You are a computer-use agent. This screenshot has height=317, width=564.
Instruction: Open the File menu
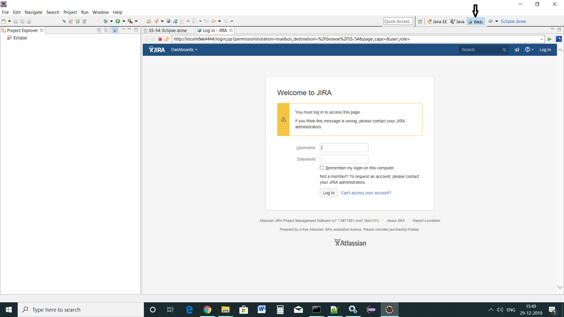(x=6, y=12)
